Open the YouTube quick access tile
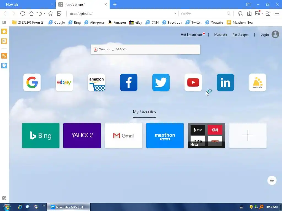 [x=193, y=82]
